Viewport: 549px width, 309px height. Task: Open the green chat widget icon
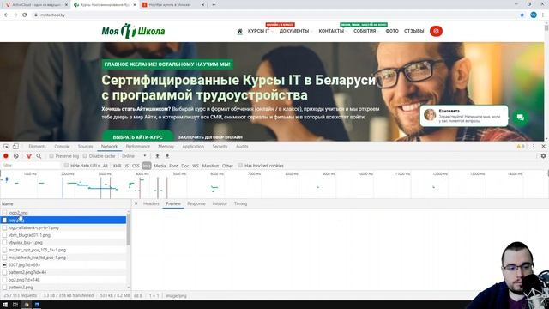[521, 118]
